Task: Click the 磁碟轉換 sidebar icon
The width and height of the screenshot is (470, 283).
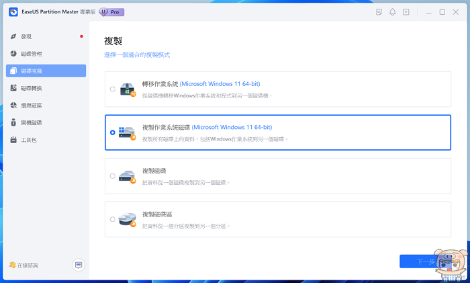Action: point(13,88)
